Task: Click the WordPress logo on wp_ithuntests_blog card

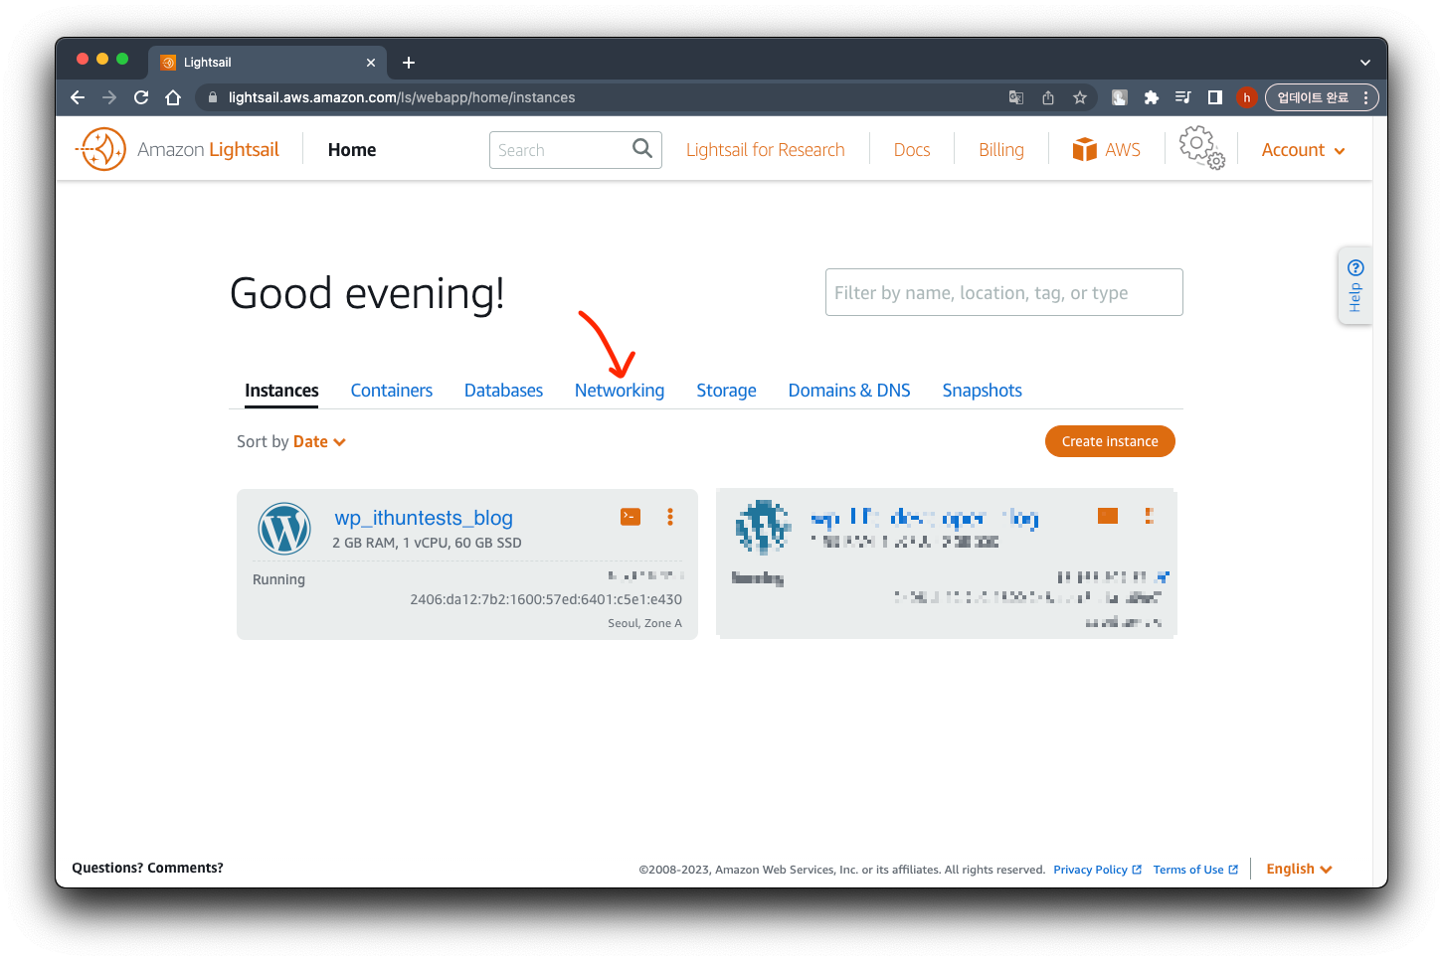Action: click(x=284, y=529)
